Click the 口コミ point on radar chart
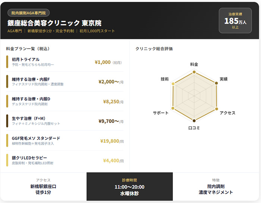261x203 pixels. click(194, 120)
